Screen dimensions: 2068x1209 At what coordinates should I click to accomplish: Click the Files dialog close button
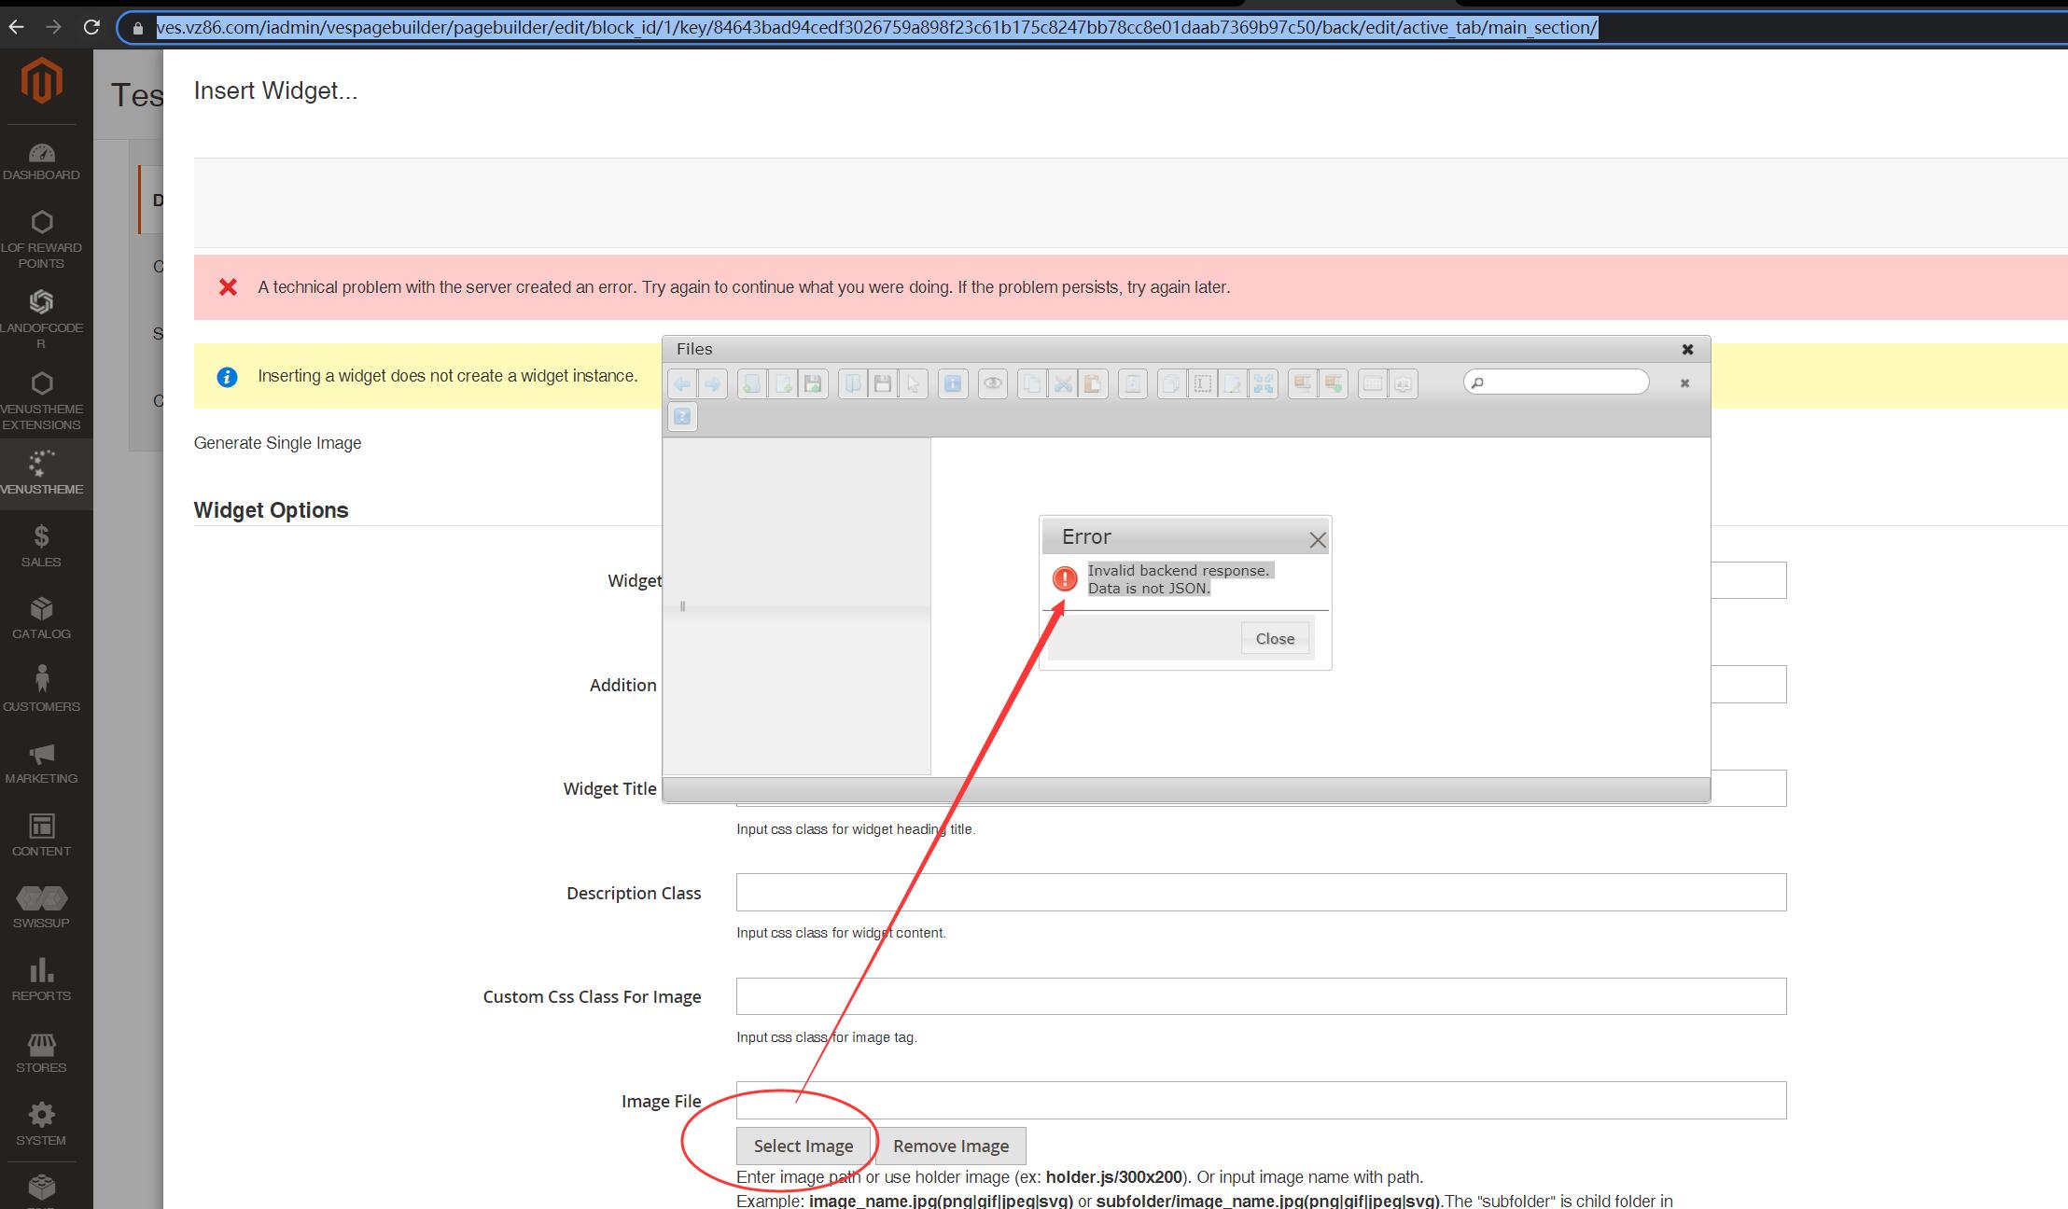click(1686, 348)
